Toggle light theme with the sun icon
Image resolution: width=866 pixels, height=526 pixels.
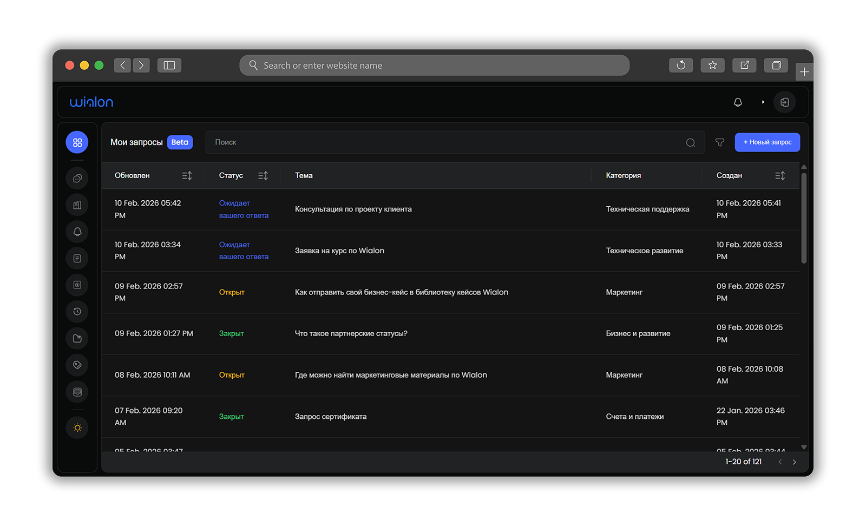point(77,428)
